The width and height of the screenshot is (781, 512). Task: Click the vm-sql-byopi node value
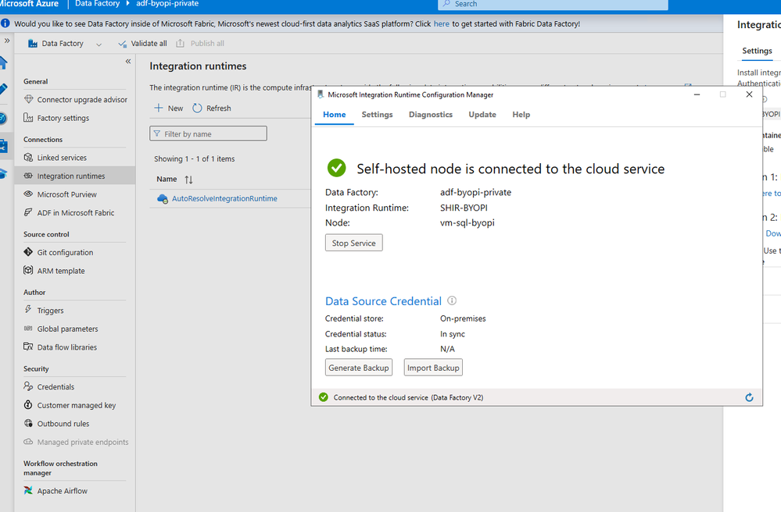point(468,222)
